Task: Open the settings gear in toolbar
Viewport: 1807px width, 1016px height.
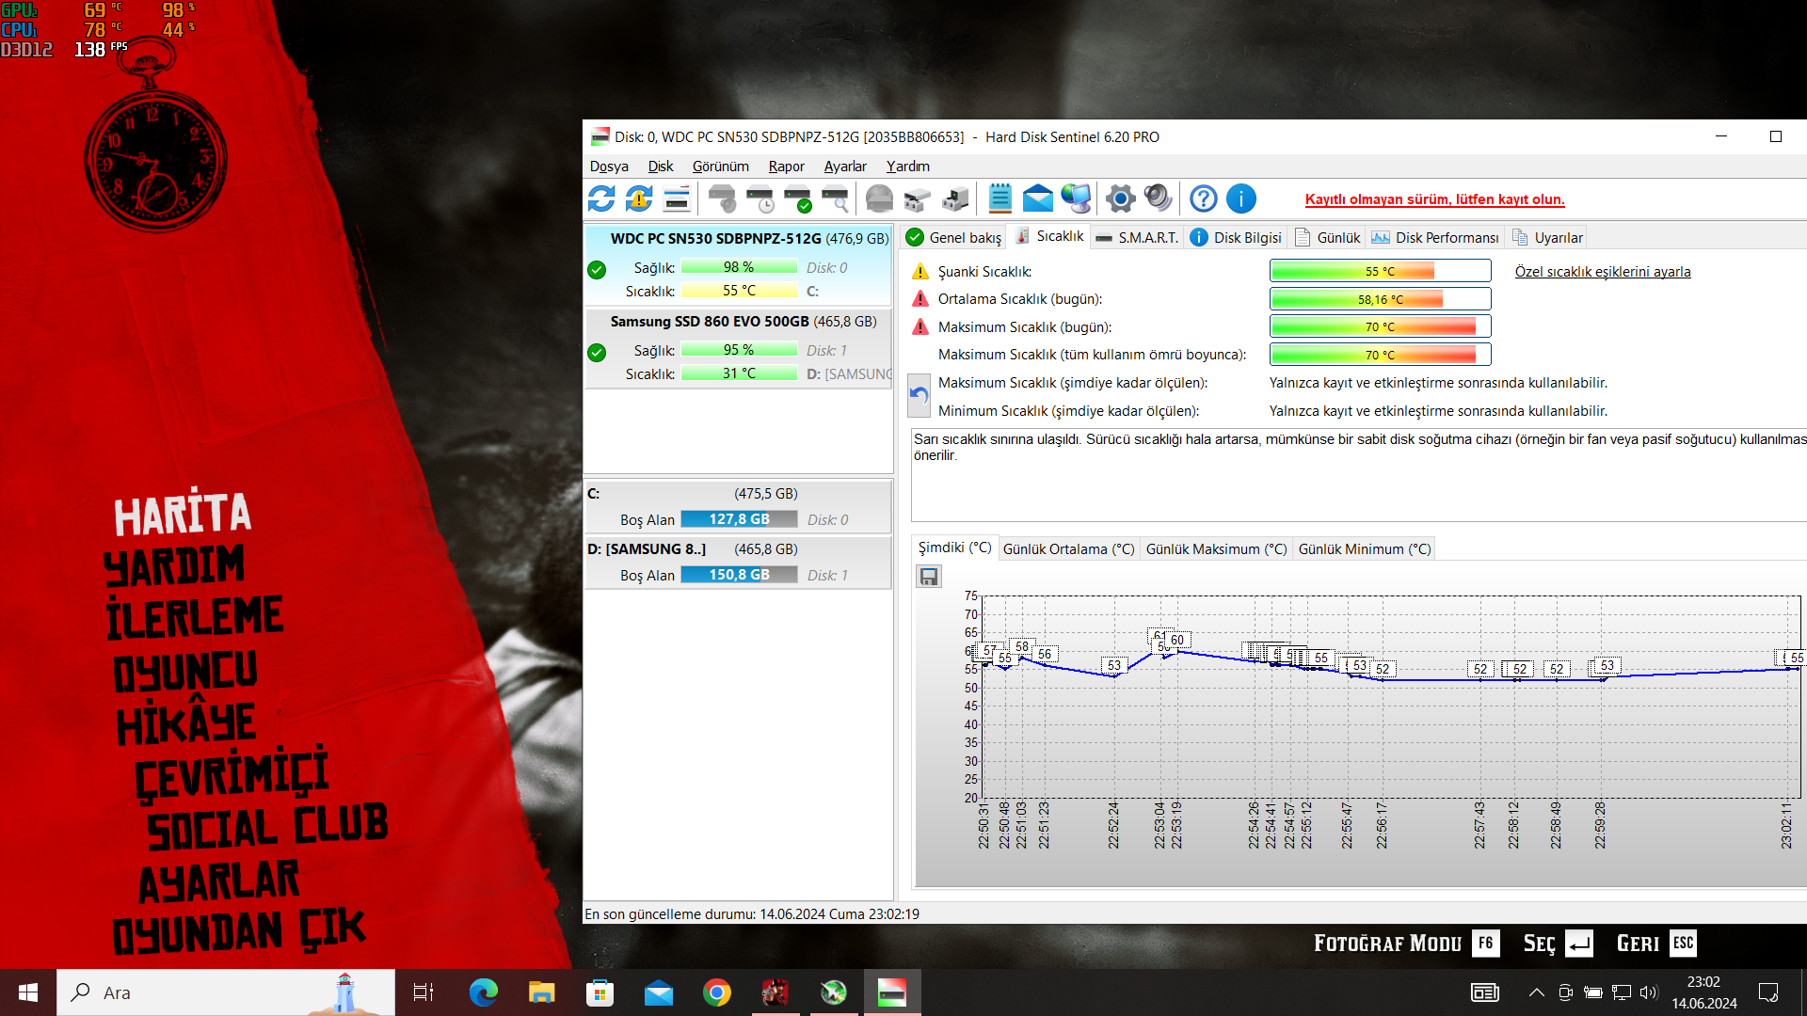Action: point(1120,199)
